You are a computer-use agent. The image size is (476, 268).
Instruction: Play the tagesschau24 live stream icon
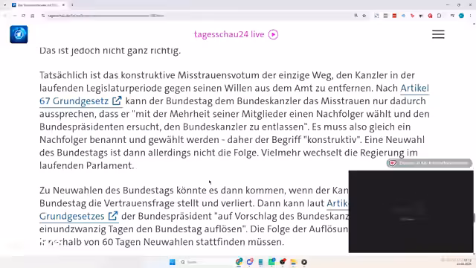pyautogui.click(x=273, y=34)
